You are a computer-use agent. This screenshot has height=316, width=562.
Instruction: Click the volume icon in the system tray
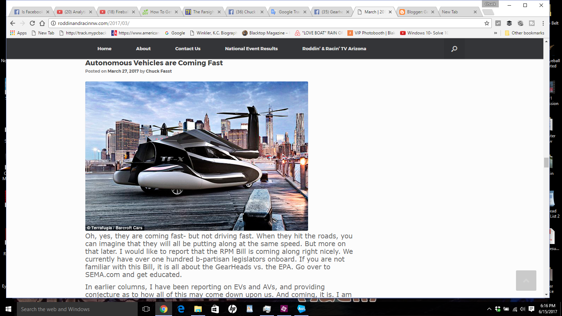point(523,309)
